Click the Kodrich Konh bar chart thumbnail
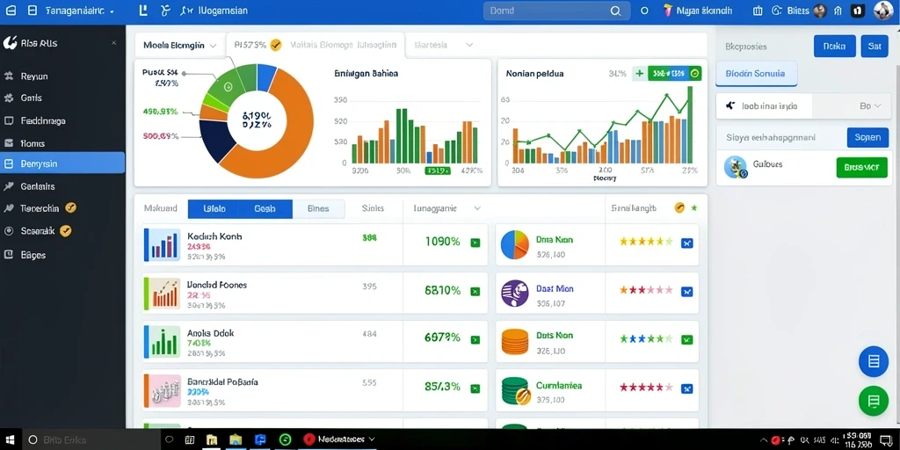Screen dimensions: 900x450 pyautogui.click(x=162, y=244)
